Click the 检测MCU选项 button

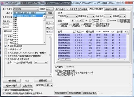[12, 86]
